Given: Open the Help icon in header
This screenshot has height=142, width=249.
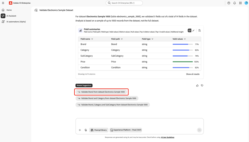Looking at the screenshot, I should click(x=229, y=3).
